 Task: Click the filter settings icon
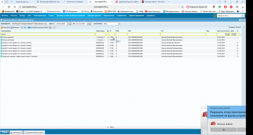click(29, 28)
